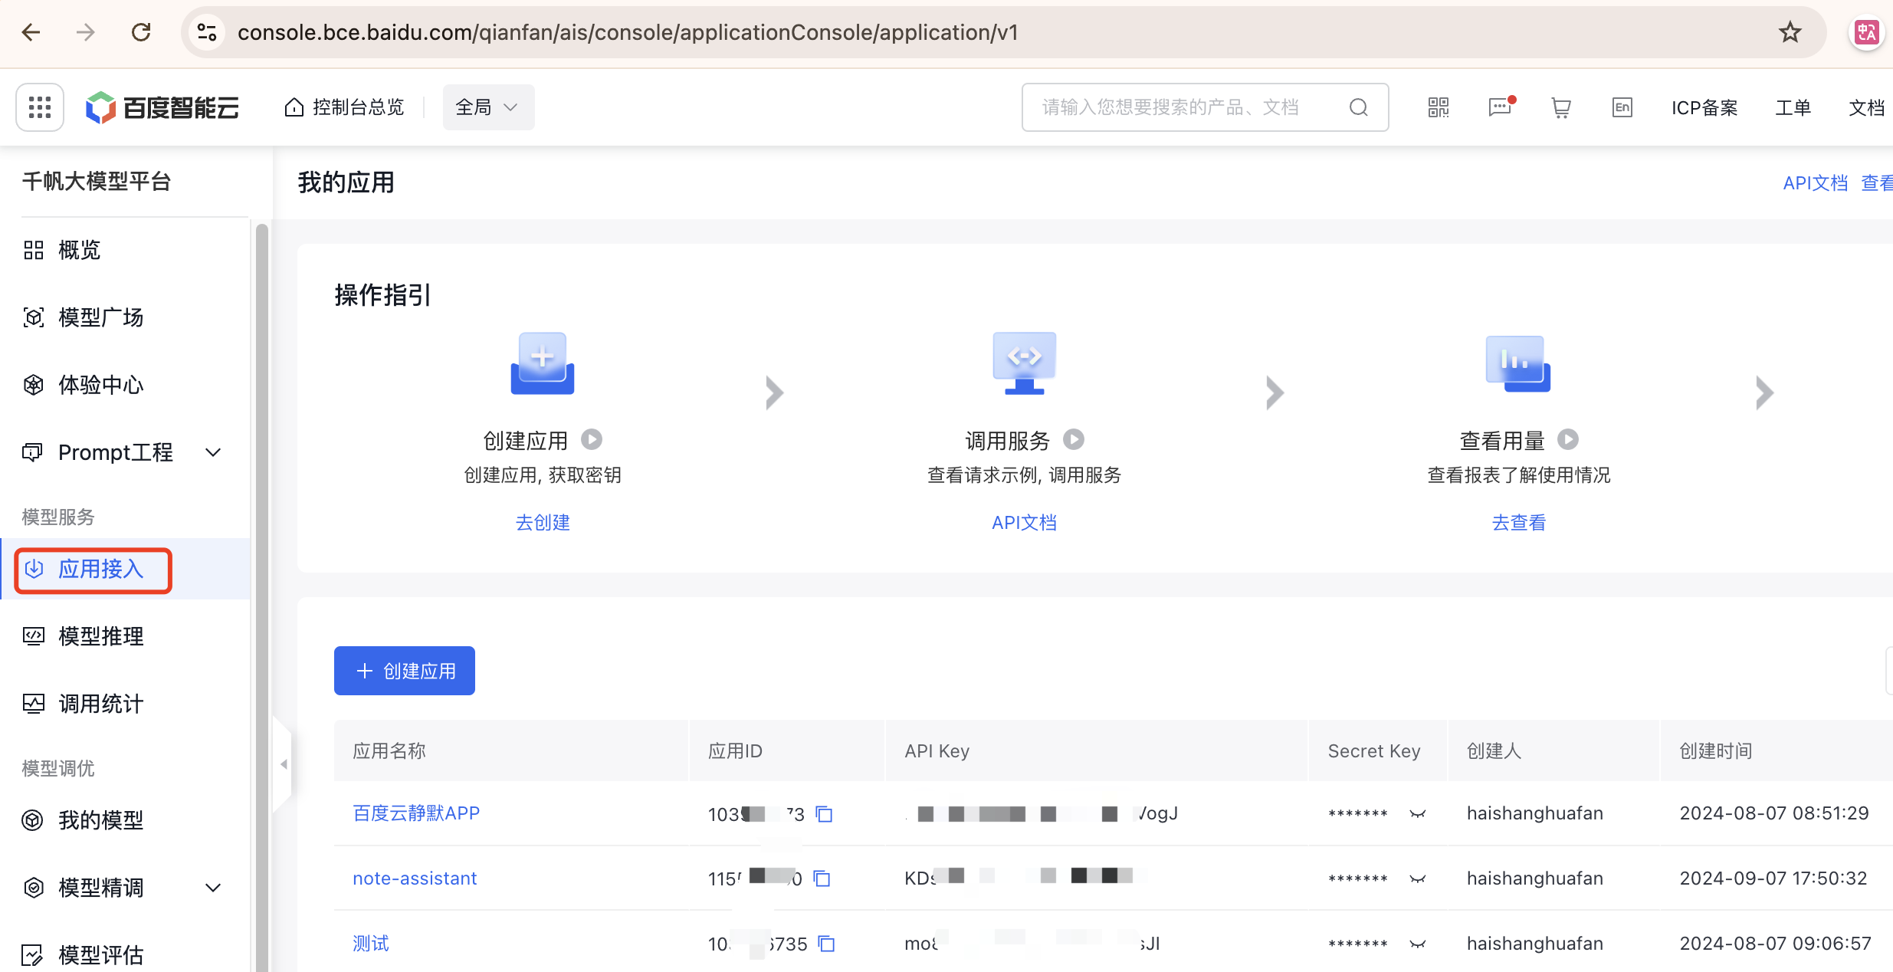1893x972 pixels.
Task: Open 工单 in the top bar
Action: [1793, 107]
